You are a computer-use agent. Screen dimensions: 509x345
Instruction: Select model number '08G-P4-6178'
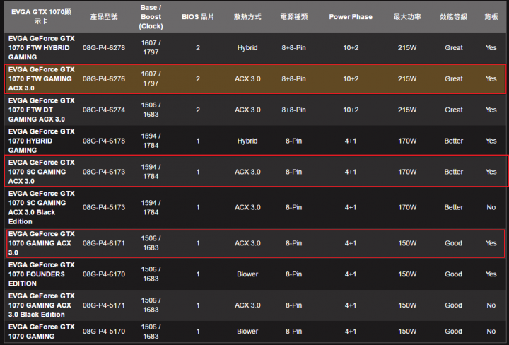tap(104, 141)
